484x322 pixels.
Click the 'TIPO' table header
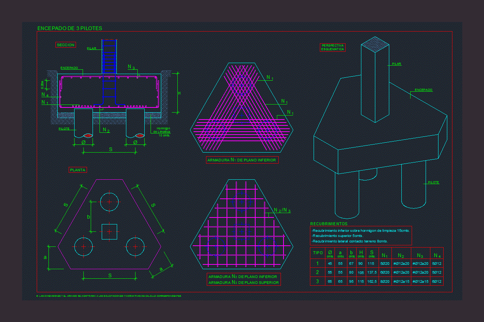click(x=318, y=253)
